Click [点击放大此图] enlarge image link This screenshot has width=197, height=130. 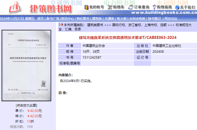click(x=26, y=105)
